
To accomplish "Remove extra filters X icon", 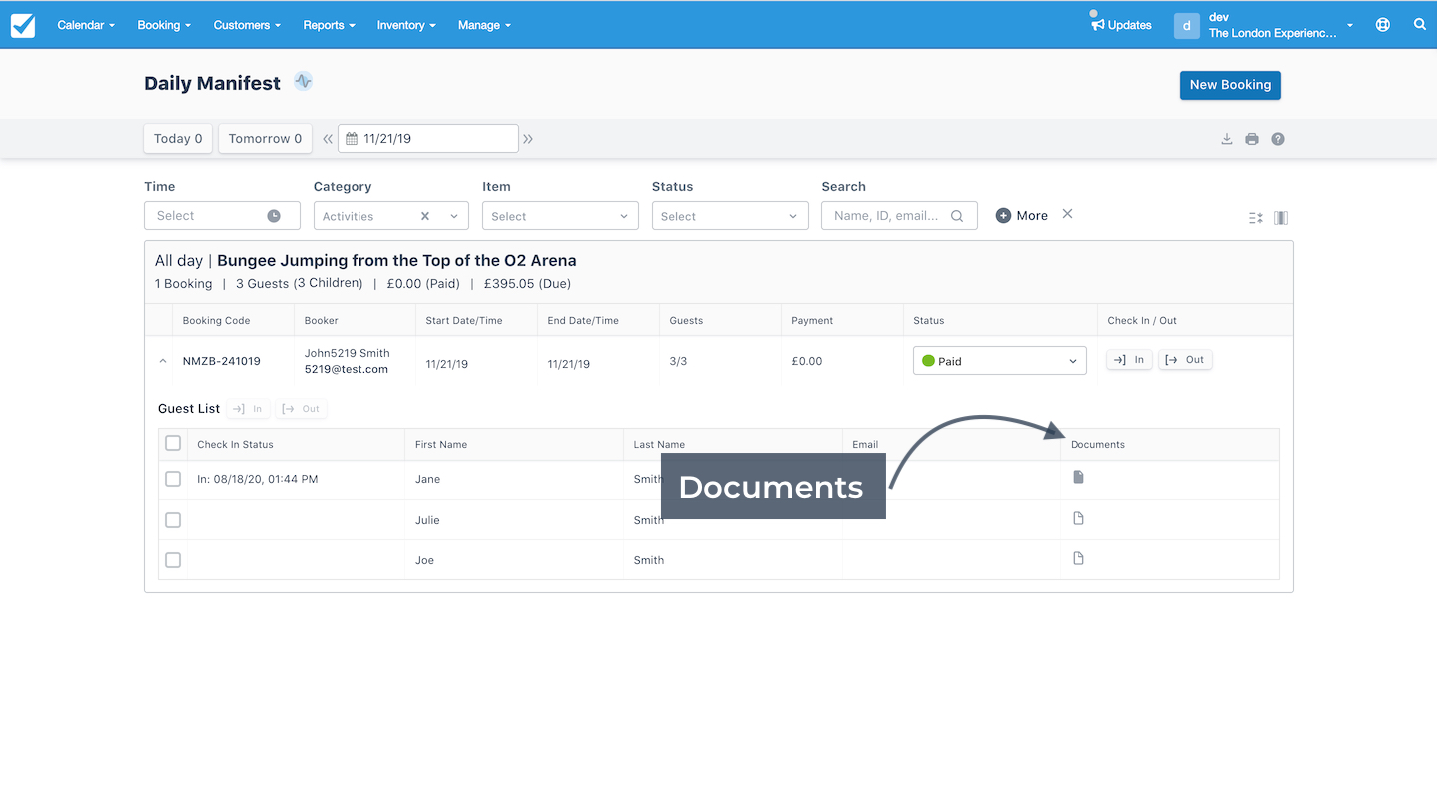I will point(1068,214).
